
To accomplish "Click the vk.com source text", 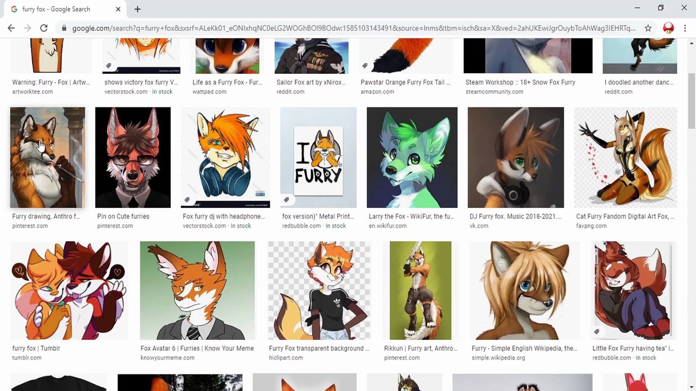I will click(x=478, y=226).
